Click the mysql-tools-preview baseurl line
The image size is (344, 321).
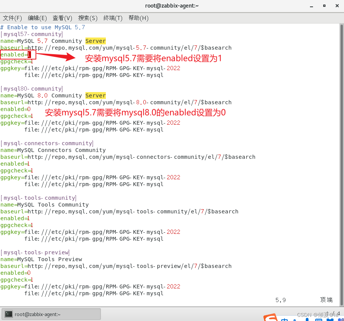116,266
